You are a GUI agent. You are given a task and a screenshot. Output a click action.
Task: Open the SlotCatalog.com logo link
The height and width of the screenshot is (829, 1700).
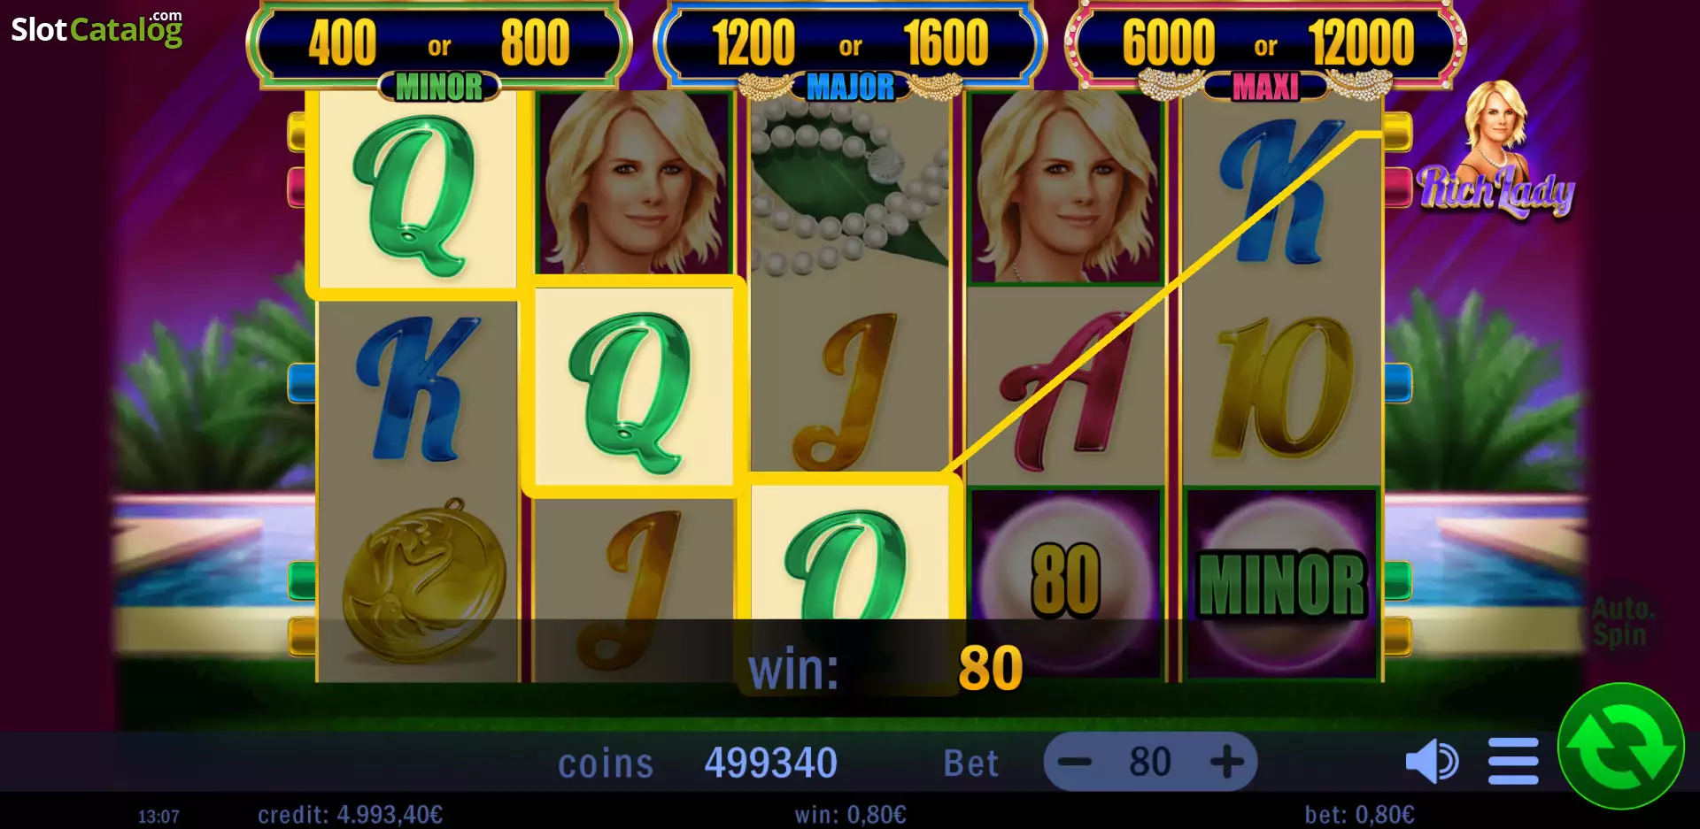tap(97, 28)
